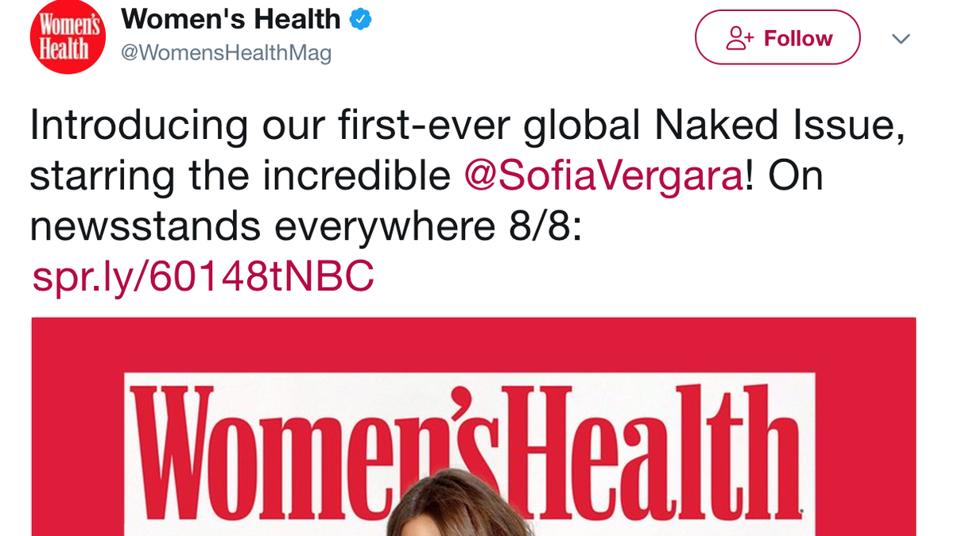Click the blue verified badge
Screen dimensions: 954x536
tap(361, 20)
